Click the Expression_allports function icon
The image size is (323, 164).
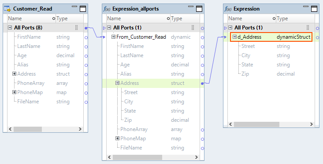tap(107, 9)
